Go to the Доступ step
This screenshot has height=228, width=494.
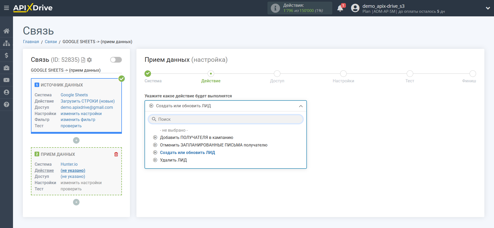(x=277, y=74)
